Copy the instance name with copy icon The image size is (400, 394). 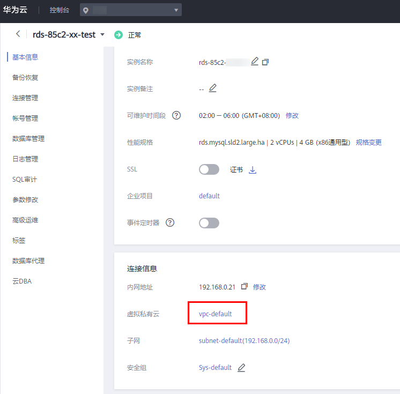pos(265,62)
